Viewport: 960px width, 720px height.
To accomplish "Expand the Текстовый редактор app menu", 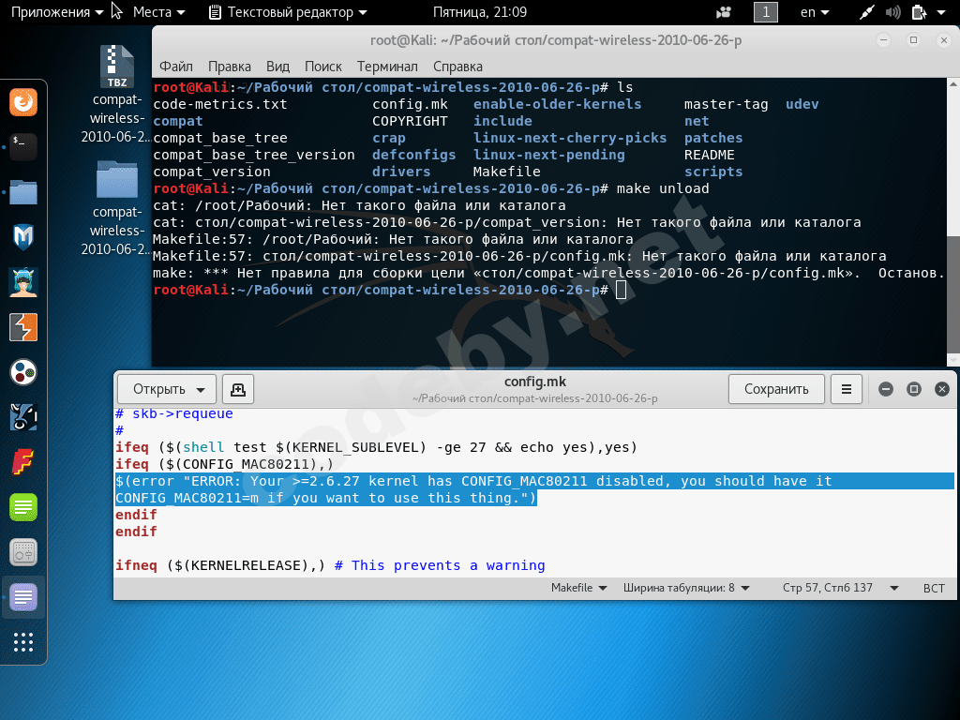I will click(288, 12).
